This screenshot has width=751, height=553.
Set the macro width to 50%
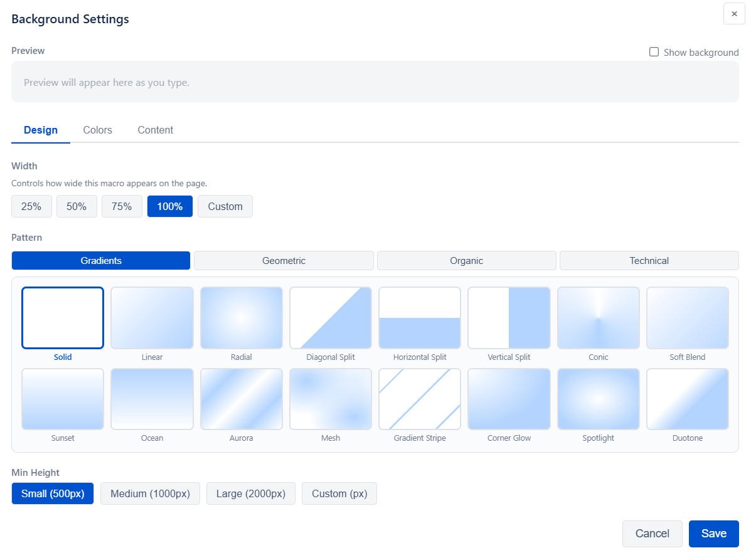click(77, 206)
